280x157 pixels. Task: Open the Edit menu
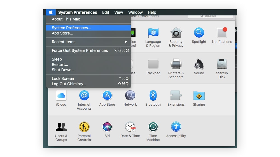tap(106, 12)
